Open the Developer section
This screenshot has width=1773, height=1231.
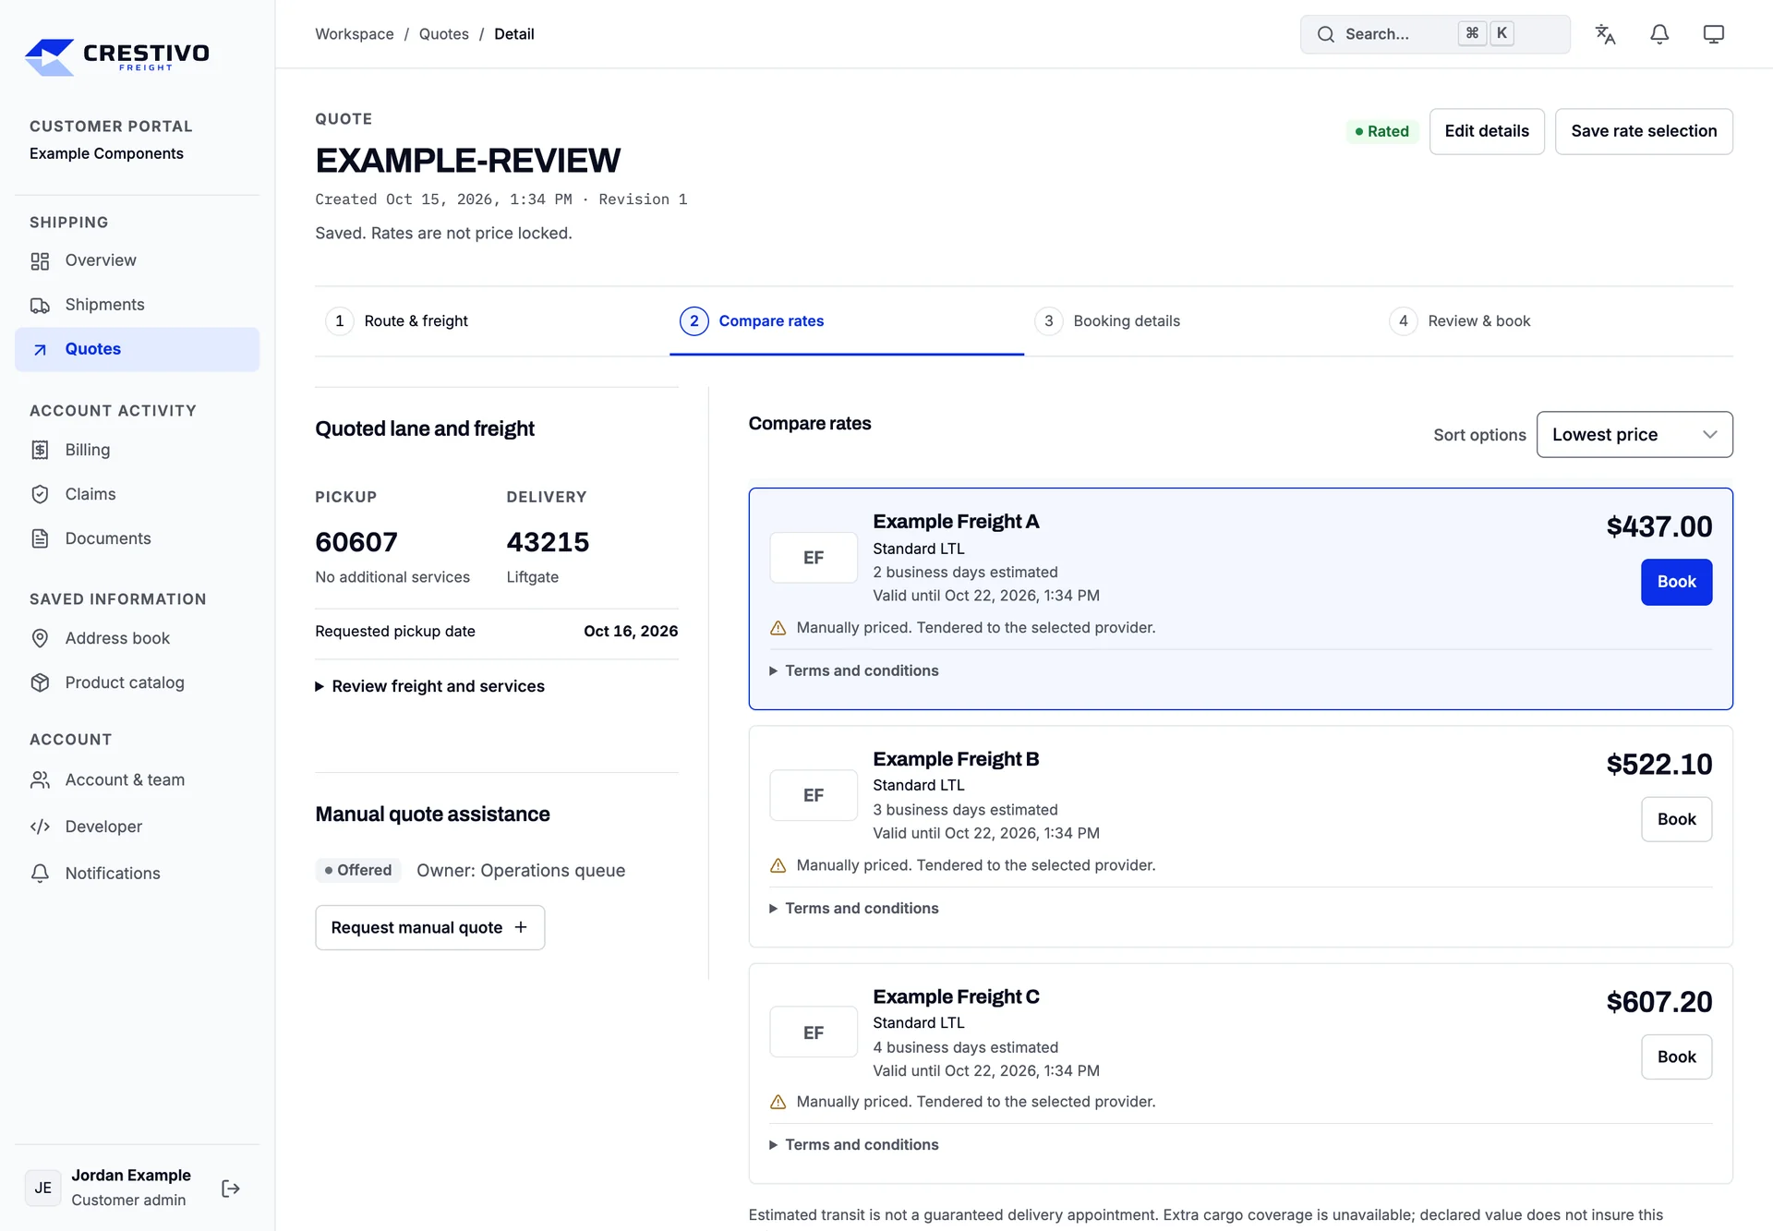[x=137, y=827]
